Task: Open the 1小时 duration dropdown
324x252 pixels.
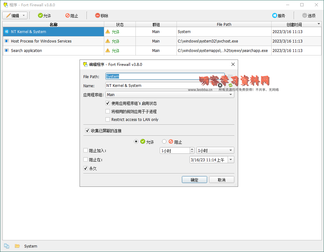Action: tap(231, 151)
